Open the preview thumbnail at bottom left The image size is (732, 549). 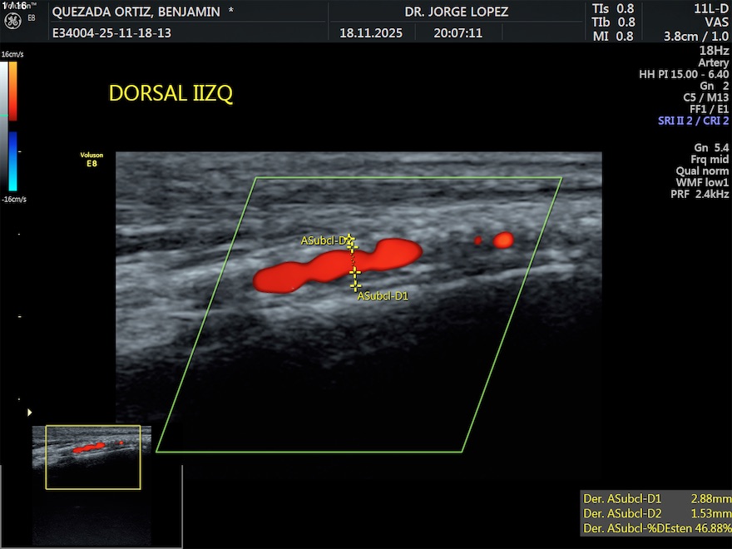click(92, 457)
